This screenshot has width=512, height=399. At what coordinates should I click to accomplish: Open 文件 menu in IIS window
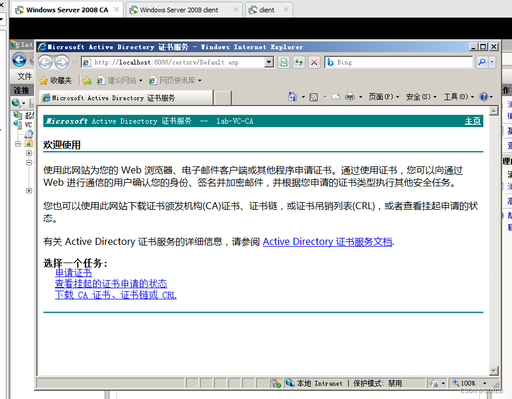[25, 77]
